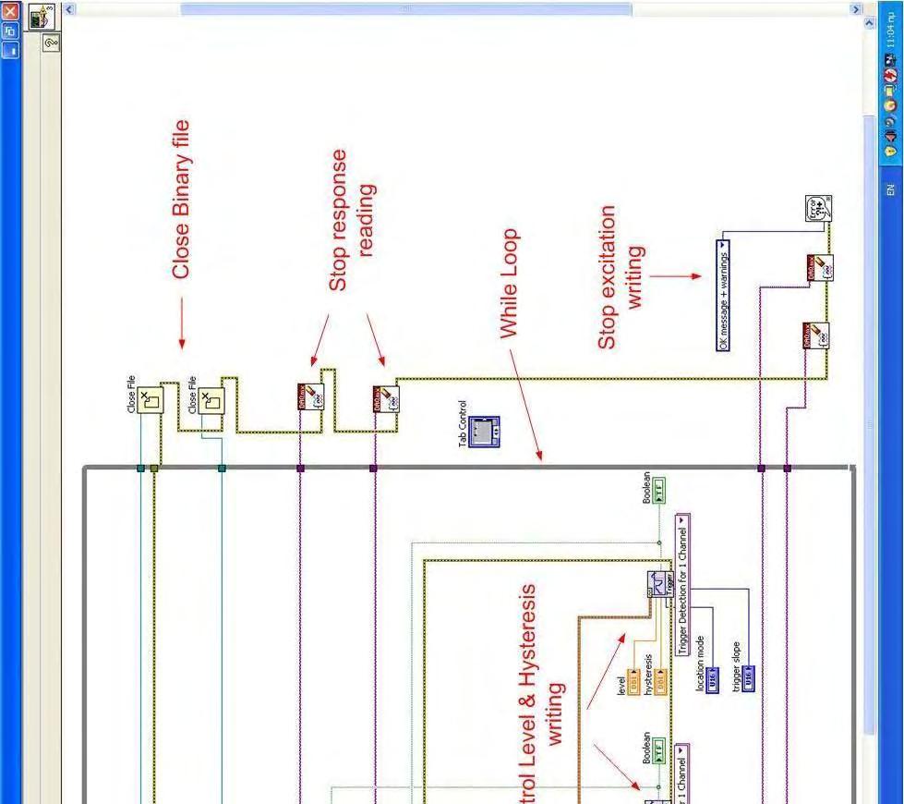This screenshot has width=904, height=804.
Task: Open the partially visible '1 Channel' selector
Action: [682, 774]
